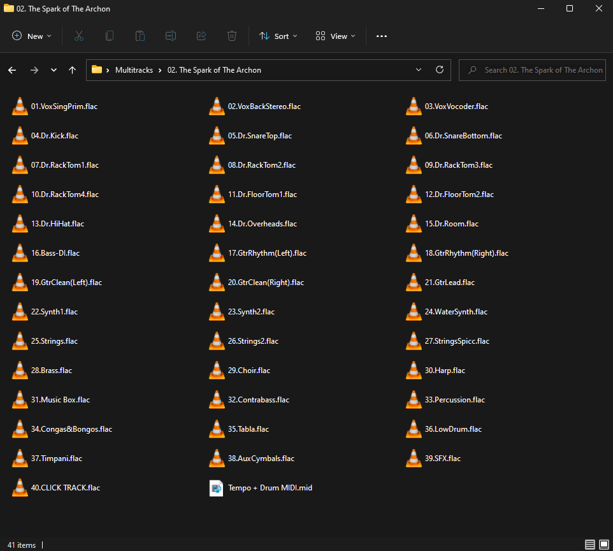The width and height of the screenshot is (613, 551).
Task: Click the Copy icon in the toolbar
Action: tap(109, 36)
